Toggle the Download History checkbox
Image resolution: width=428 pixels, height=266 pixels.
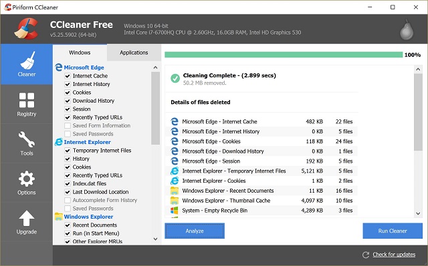point(68,101)
